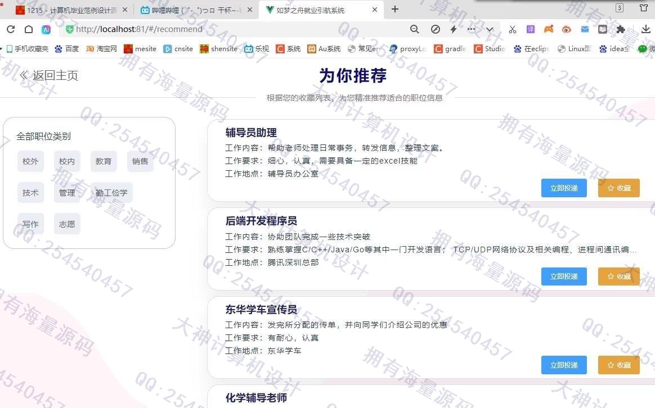Open the Studio bookmark
The height and width of the screenshot is (408, 655).
tap(490, 49)
